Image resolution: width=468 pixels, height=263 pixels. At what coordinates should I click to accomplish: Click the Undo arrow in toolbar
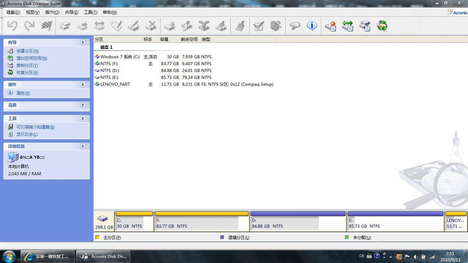click(x=12, y=26)
